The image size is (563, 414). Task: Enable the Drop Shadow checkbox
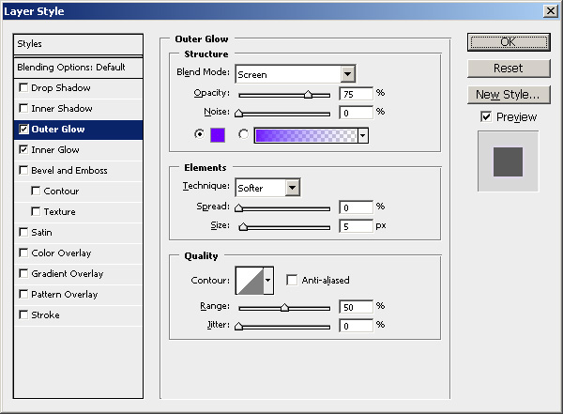click(23, 87)
